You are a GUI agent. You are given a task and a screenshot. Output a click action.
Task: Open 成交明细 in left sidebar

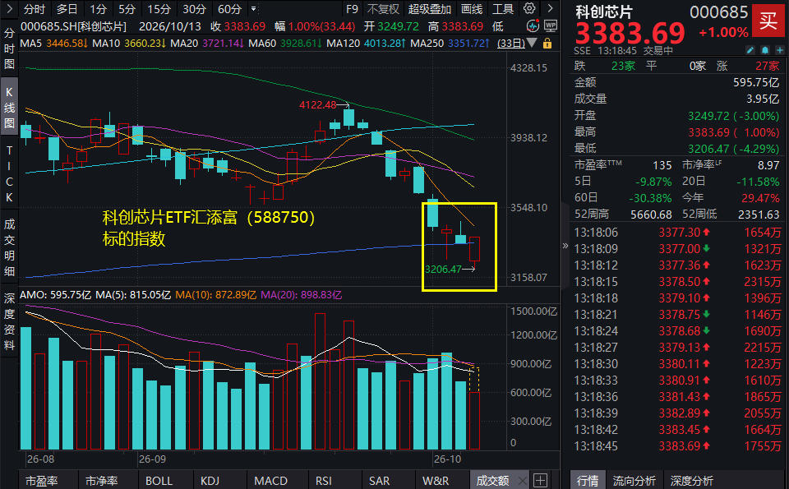[9, 247]
